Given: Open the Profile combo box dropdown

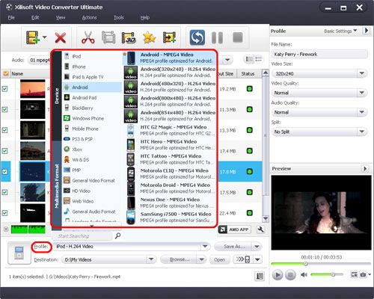Looking at the screenshot, I should (205, 247).
